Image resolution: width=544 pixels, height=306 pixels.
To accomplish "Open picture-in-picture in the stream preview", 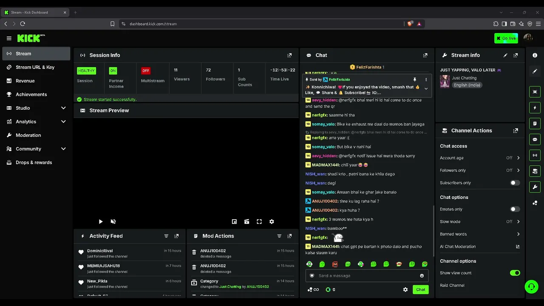I will 234,221.
